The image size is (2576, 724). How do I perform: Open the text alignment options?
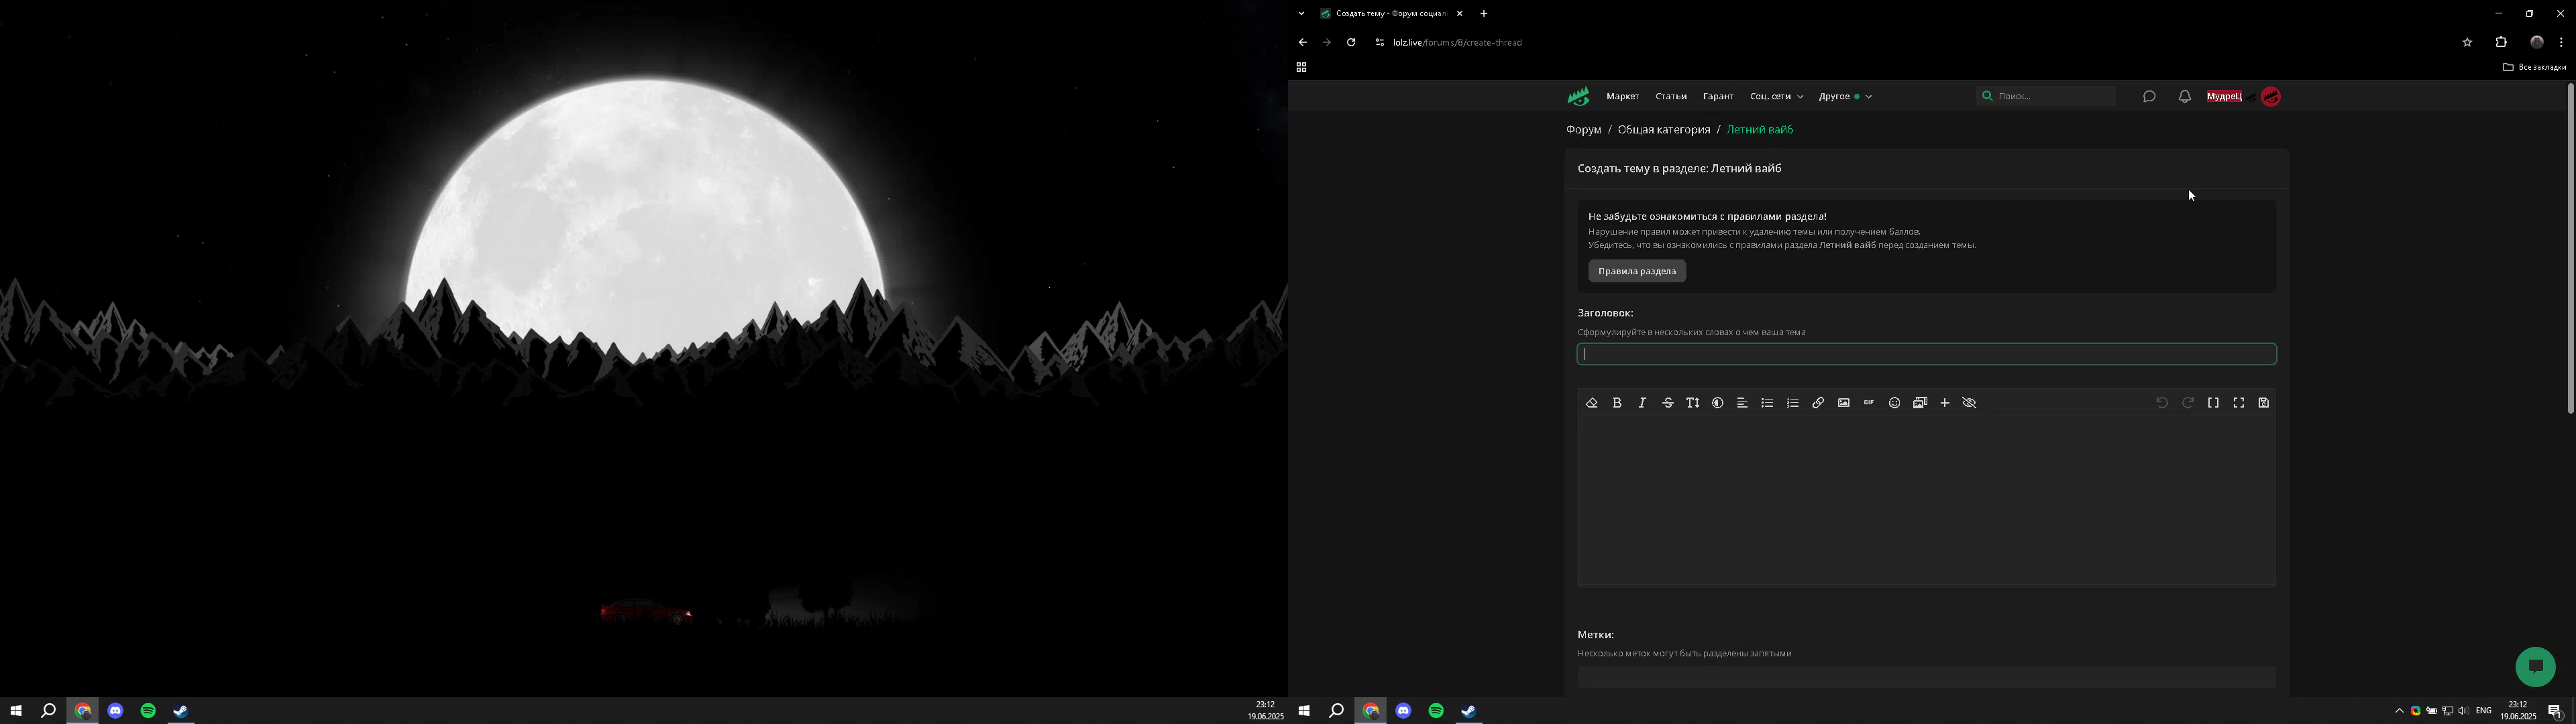(1742, 403)
